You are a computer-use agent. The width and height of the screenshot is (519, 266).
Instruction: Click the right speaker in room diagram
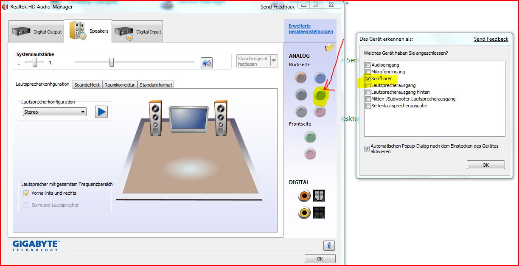coord(221,118)
